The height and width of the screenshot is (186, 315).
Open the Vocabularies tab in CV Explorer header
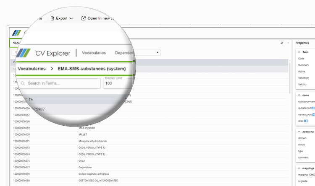click(94, 53)
